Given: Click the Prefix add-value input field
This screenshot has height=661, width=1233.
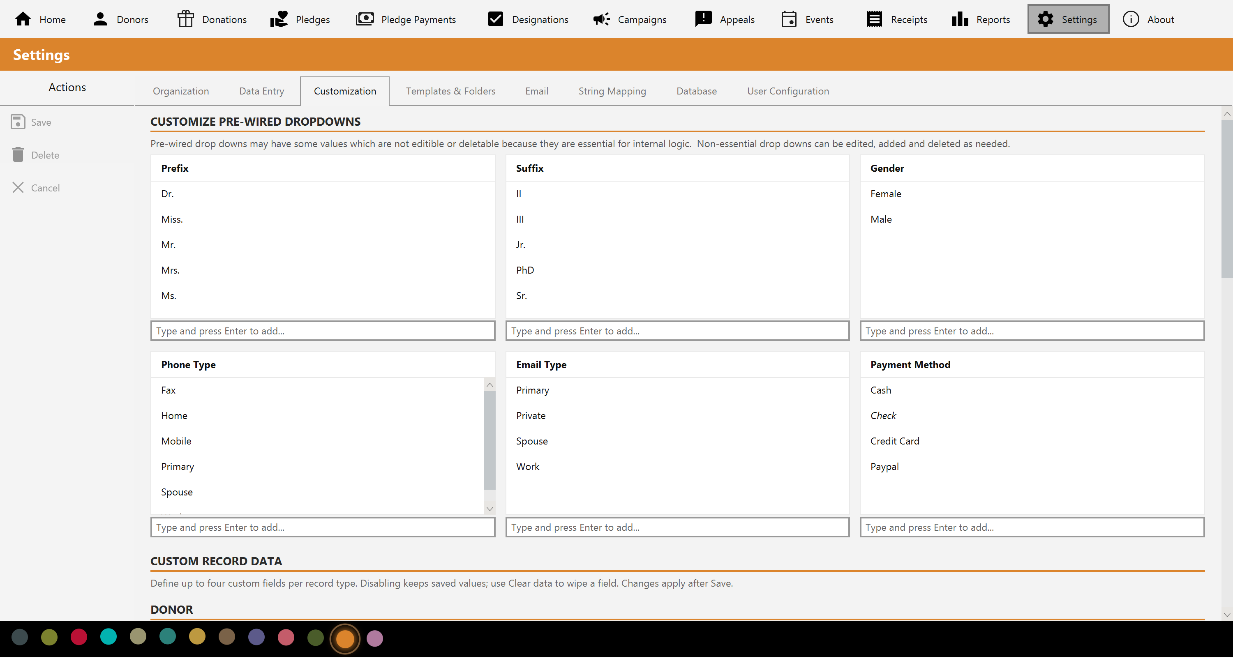Looking at the screenshot, I should [323, 332].
